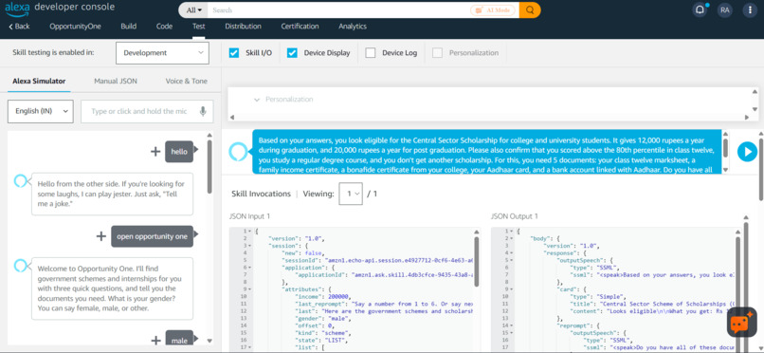The height and width of the screenshot is (353, 764).
Task: Click the hello utterance bubble
Action: 179,152
